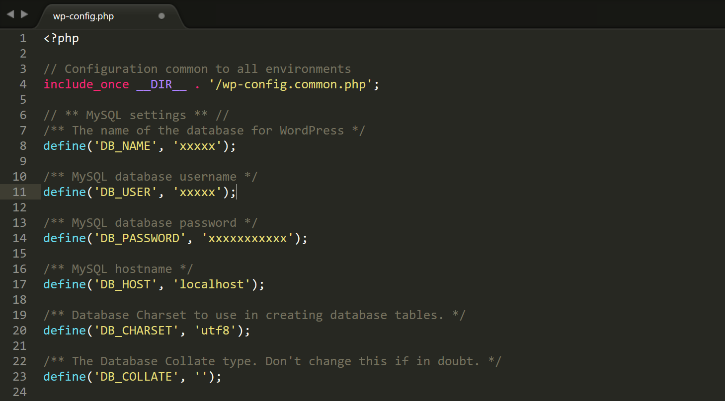Click the highlighted line 11 gutter number

tap(19, 192)
